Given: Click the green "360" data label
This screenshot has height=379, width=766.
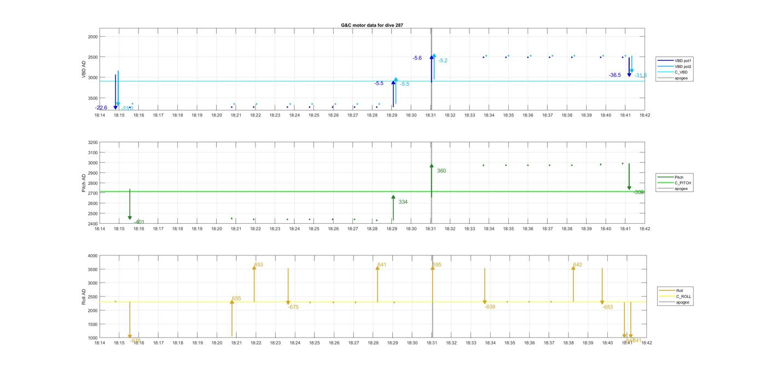Looking at the screenshot, I should click(x=442, y=171).
